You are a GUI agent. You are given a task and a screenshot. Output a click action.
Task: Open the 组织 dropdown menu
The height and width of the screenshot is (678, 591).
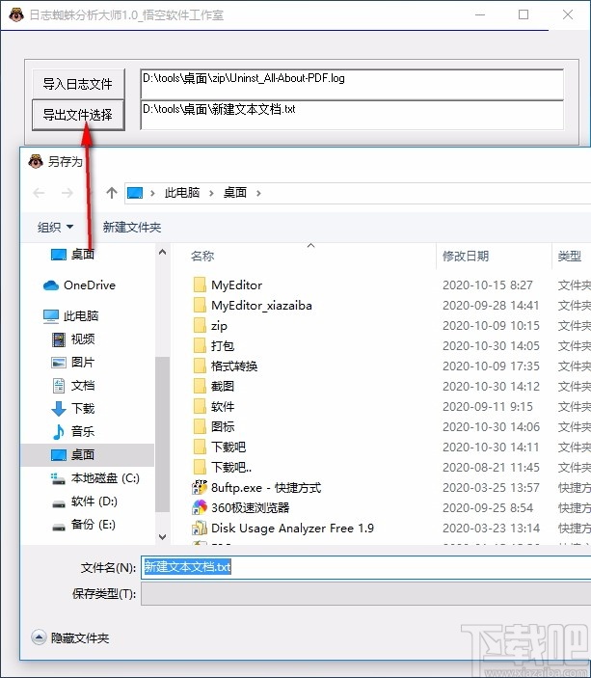pos(55,227)
